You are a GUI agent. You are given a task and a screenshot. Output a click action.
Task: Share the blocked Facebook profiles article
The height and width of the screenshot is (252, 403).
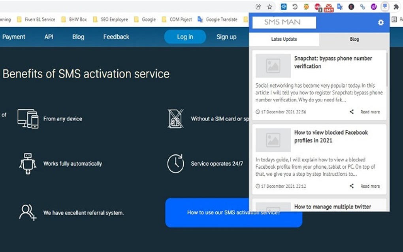351,186
